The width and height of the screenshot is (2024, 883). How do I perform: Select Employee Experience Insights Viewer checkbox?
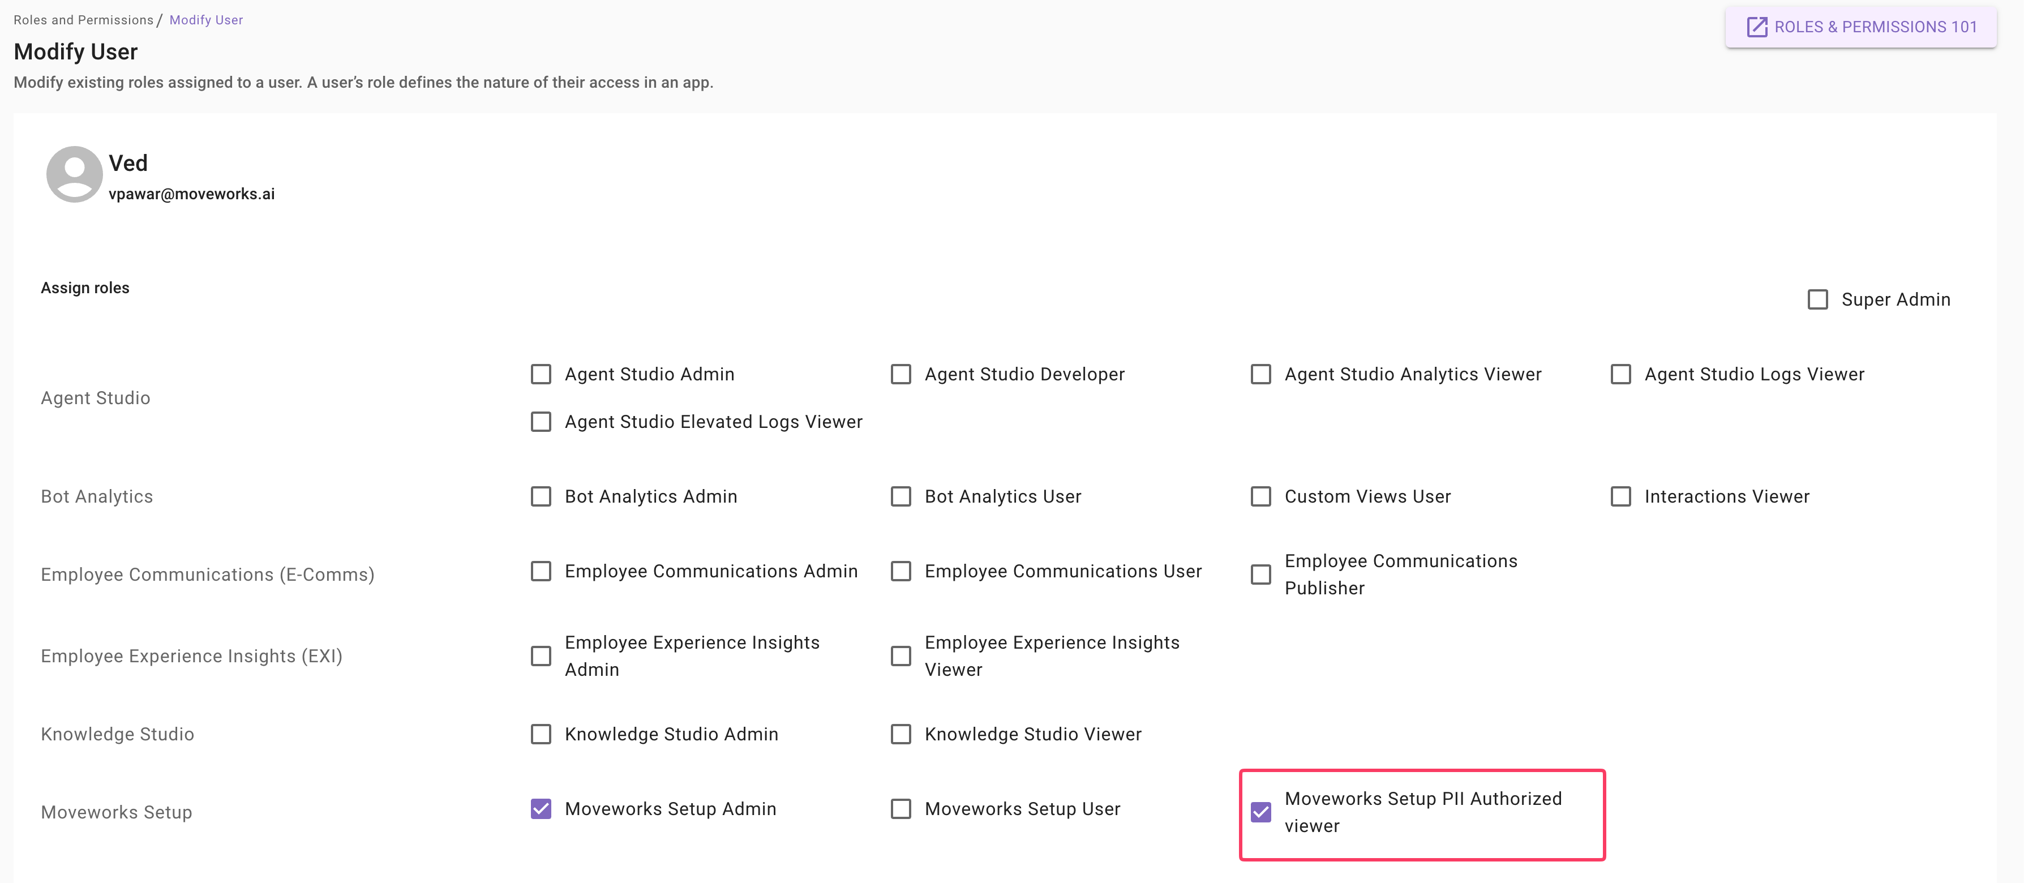coord(900,656)
